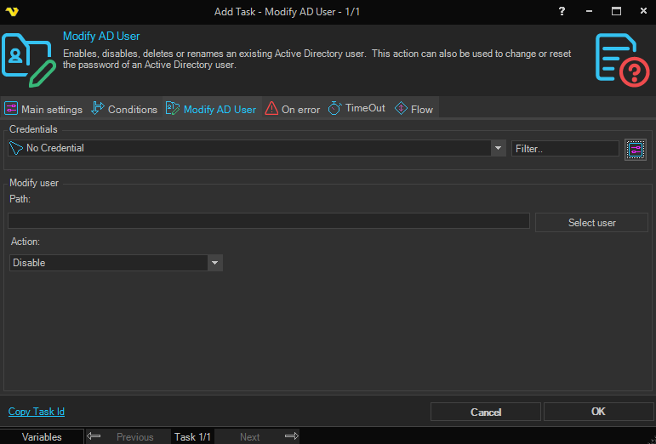This screenshot has height=444, width=656.
Task: Confirm with the OK button
Action: pyautogui.click(x=597, y=412)
